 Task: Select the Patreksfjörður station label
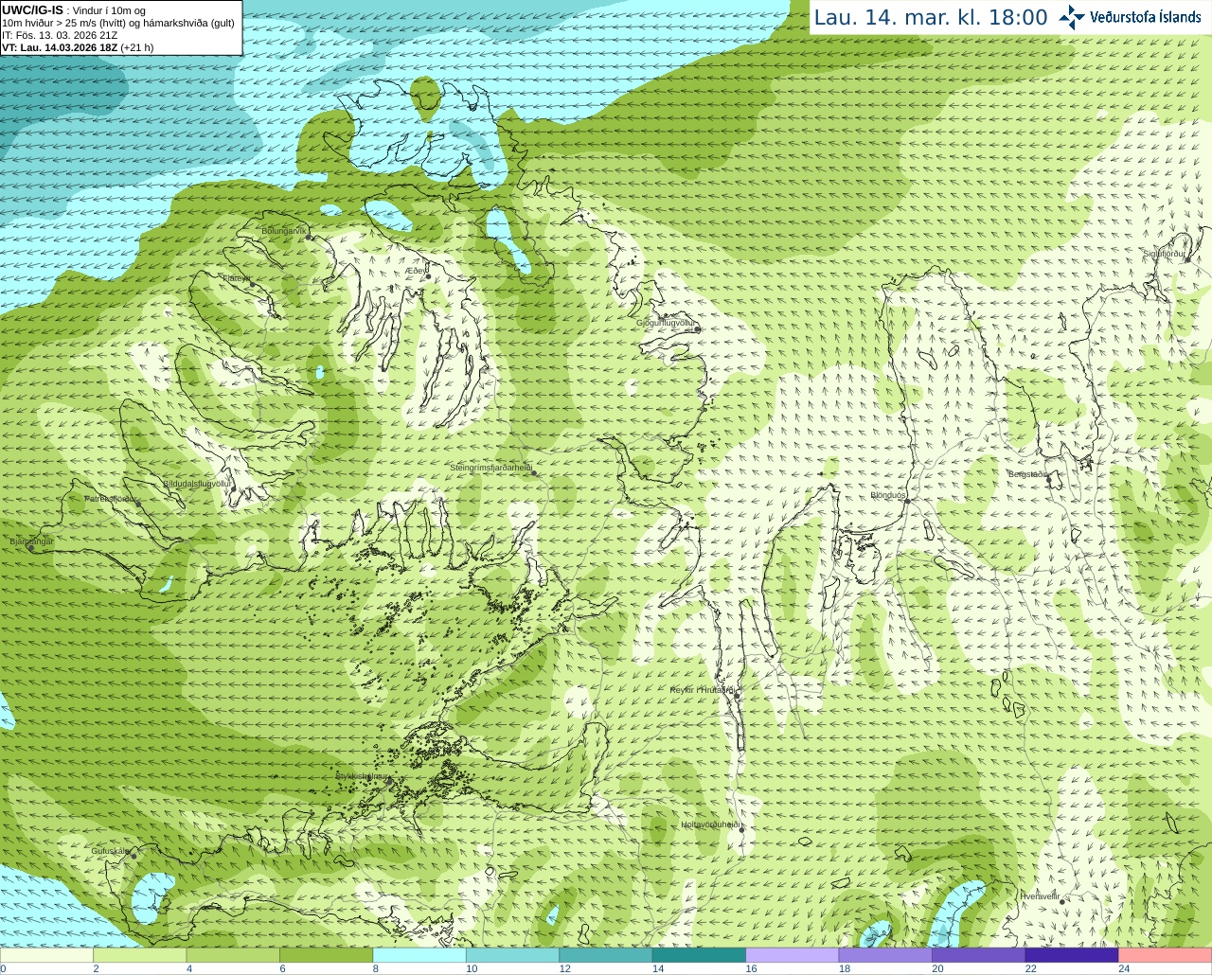(112, 498)
